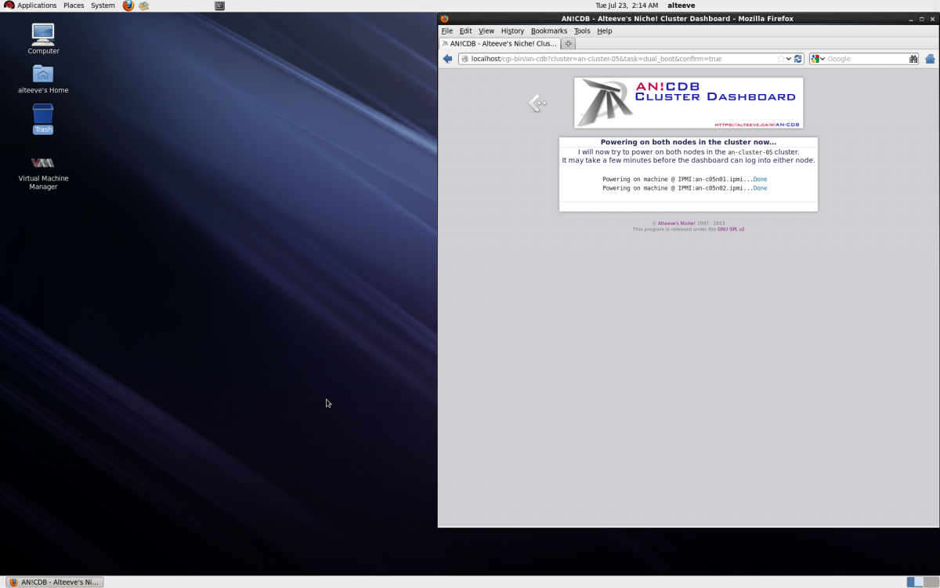The height and width of the screenshot is (588, 940).
Task: Click Firefox's blue back arrow button
Action: click(447, 59)
